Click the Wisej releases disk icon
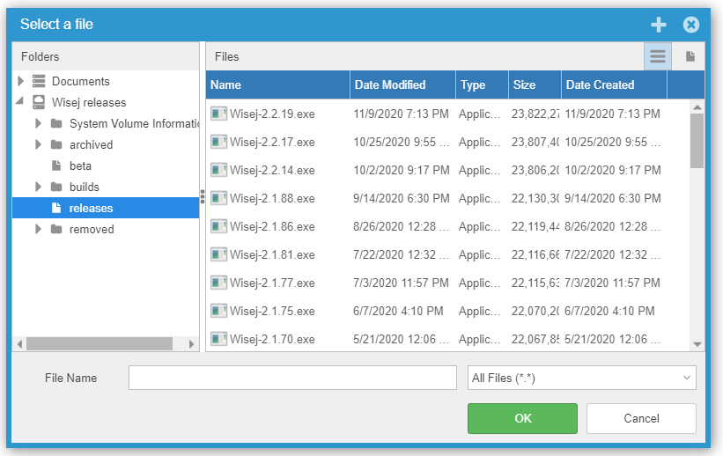723x456 pixels. tap(39, 102)
